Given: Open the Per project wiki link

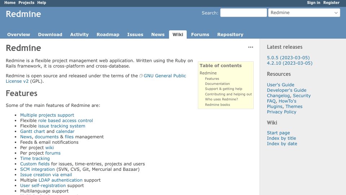Looking at the screenshot, I should pyautogui.click(x=49, y=148).
